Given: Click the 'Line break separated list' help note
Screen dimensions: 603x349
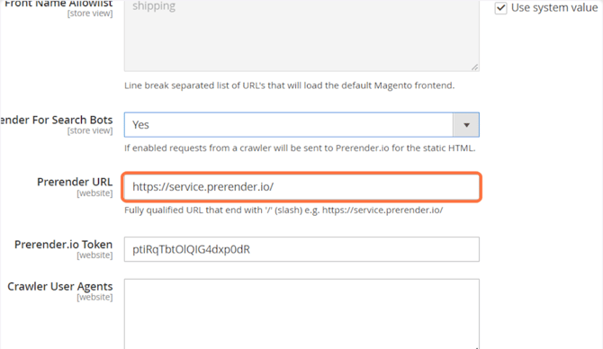Looking at the screenshot, I should pyautogui.click(x=289, y=85).
